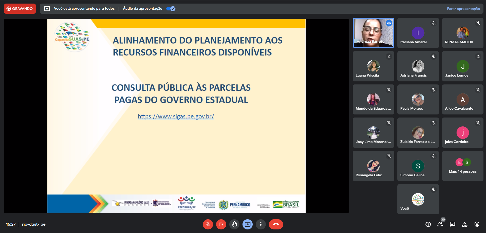Select Andreza Barreto video tile
The width and height of the screenshot is (486, 233).
pos(373,33)
